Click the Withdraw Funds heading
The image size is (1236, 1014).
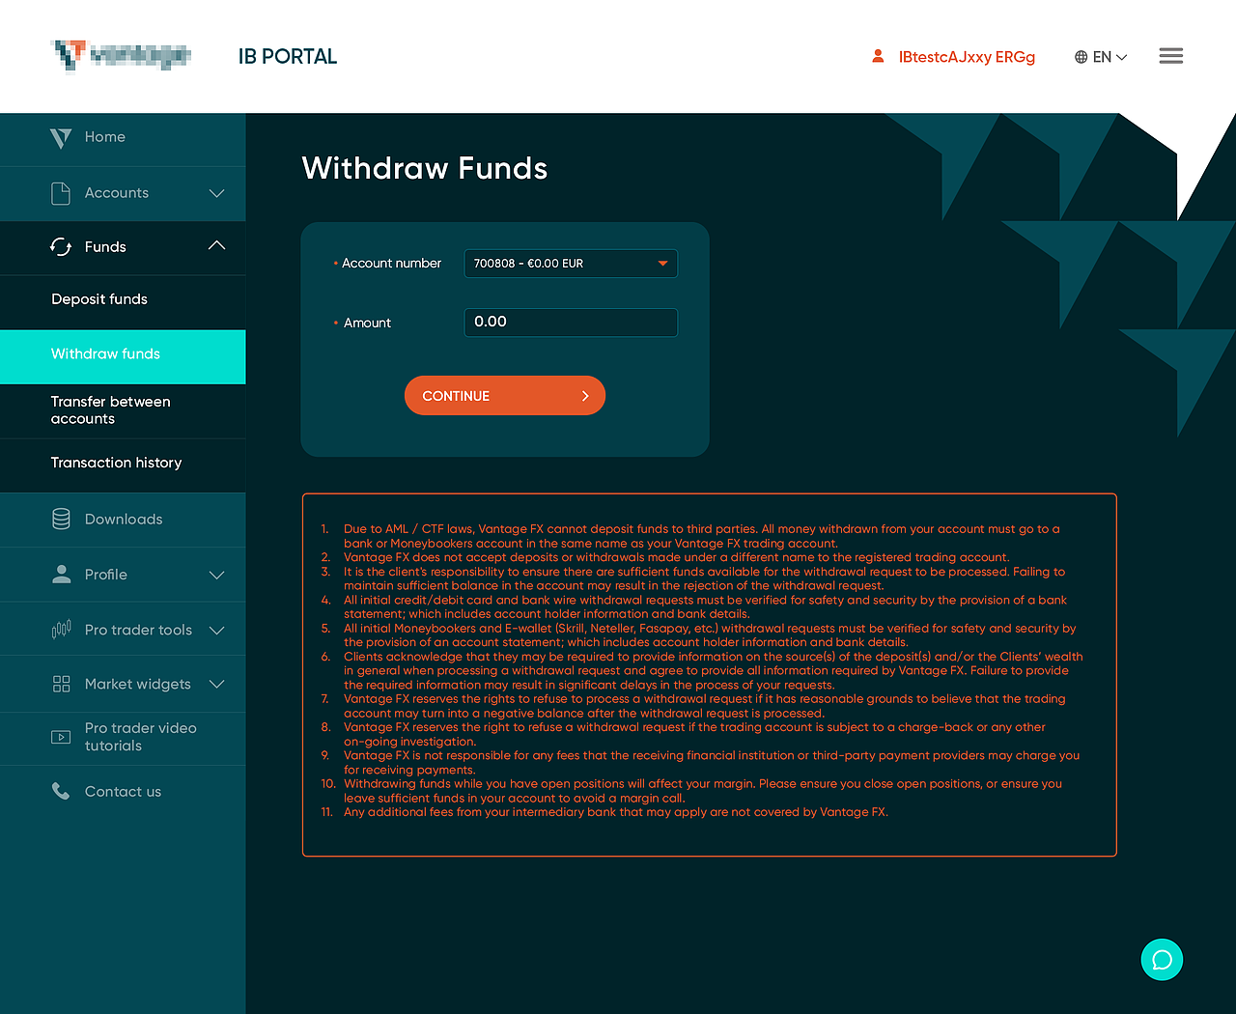(425, 168)
